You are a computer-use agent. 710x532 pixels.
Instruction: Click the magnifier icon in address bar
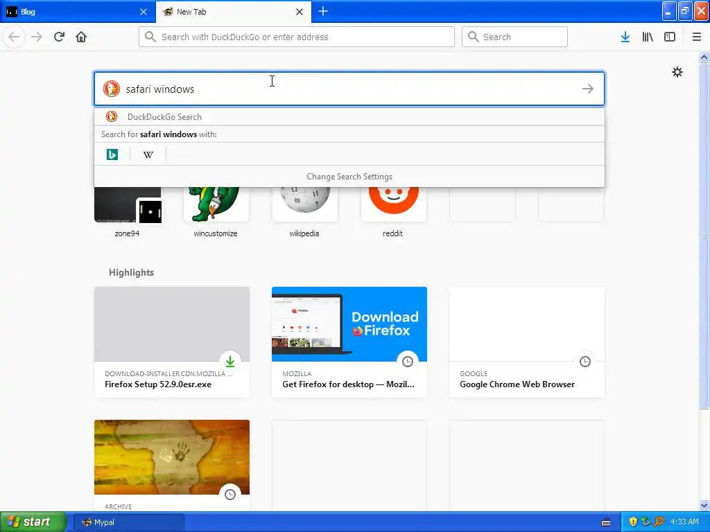click(x=150, y=37)
